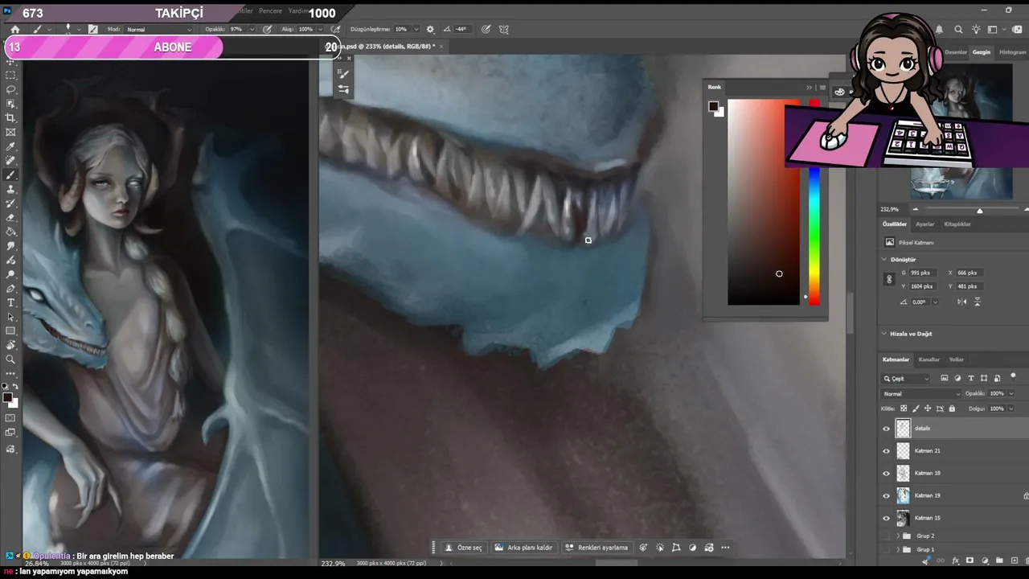
Task: Select the Type tool
Action: (10, 302)
